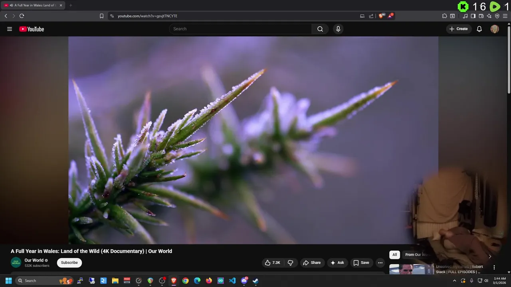This screenshot has height=287, width=511.
Task: Click the Create button
Action: (x=458, y=29)
